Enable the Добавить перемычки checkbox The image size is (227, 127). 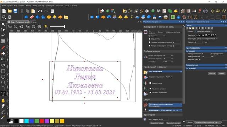pyautogui.click(x=150, y=92)
